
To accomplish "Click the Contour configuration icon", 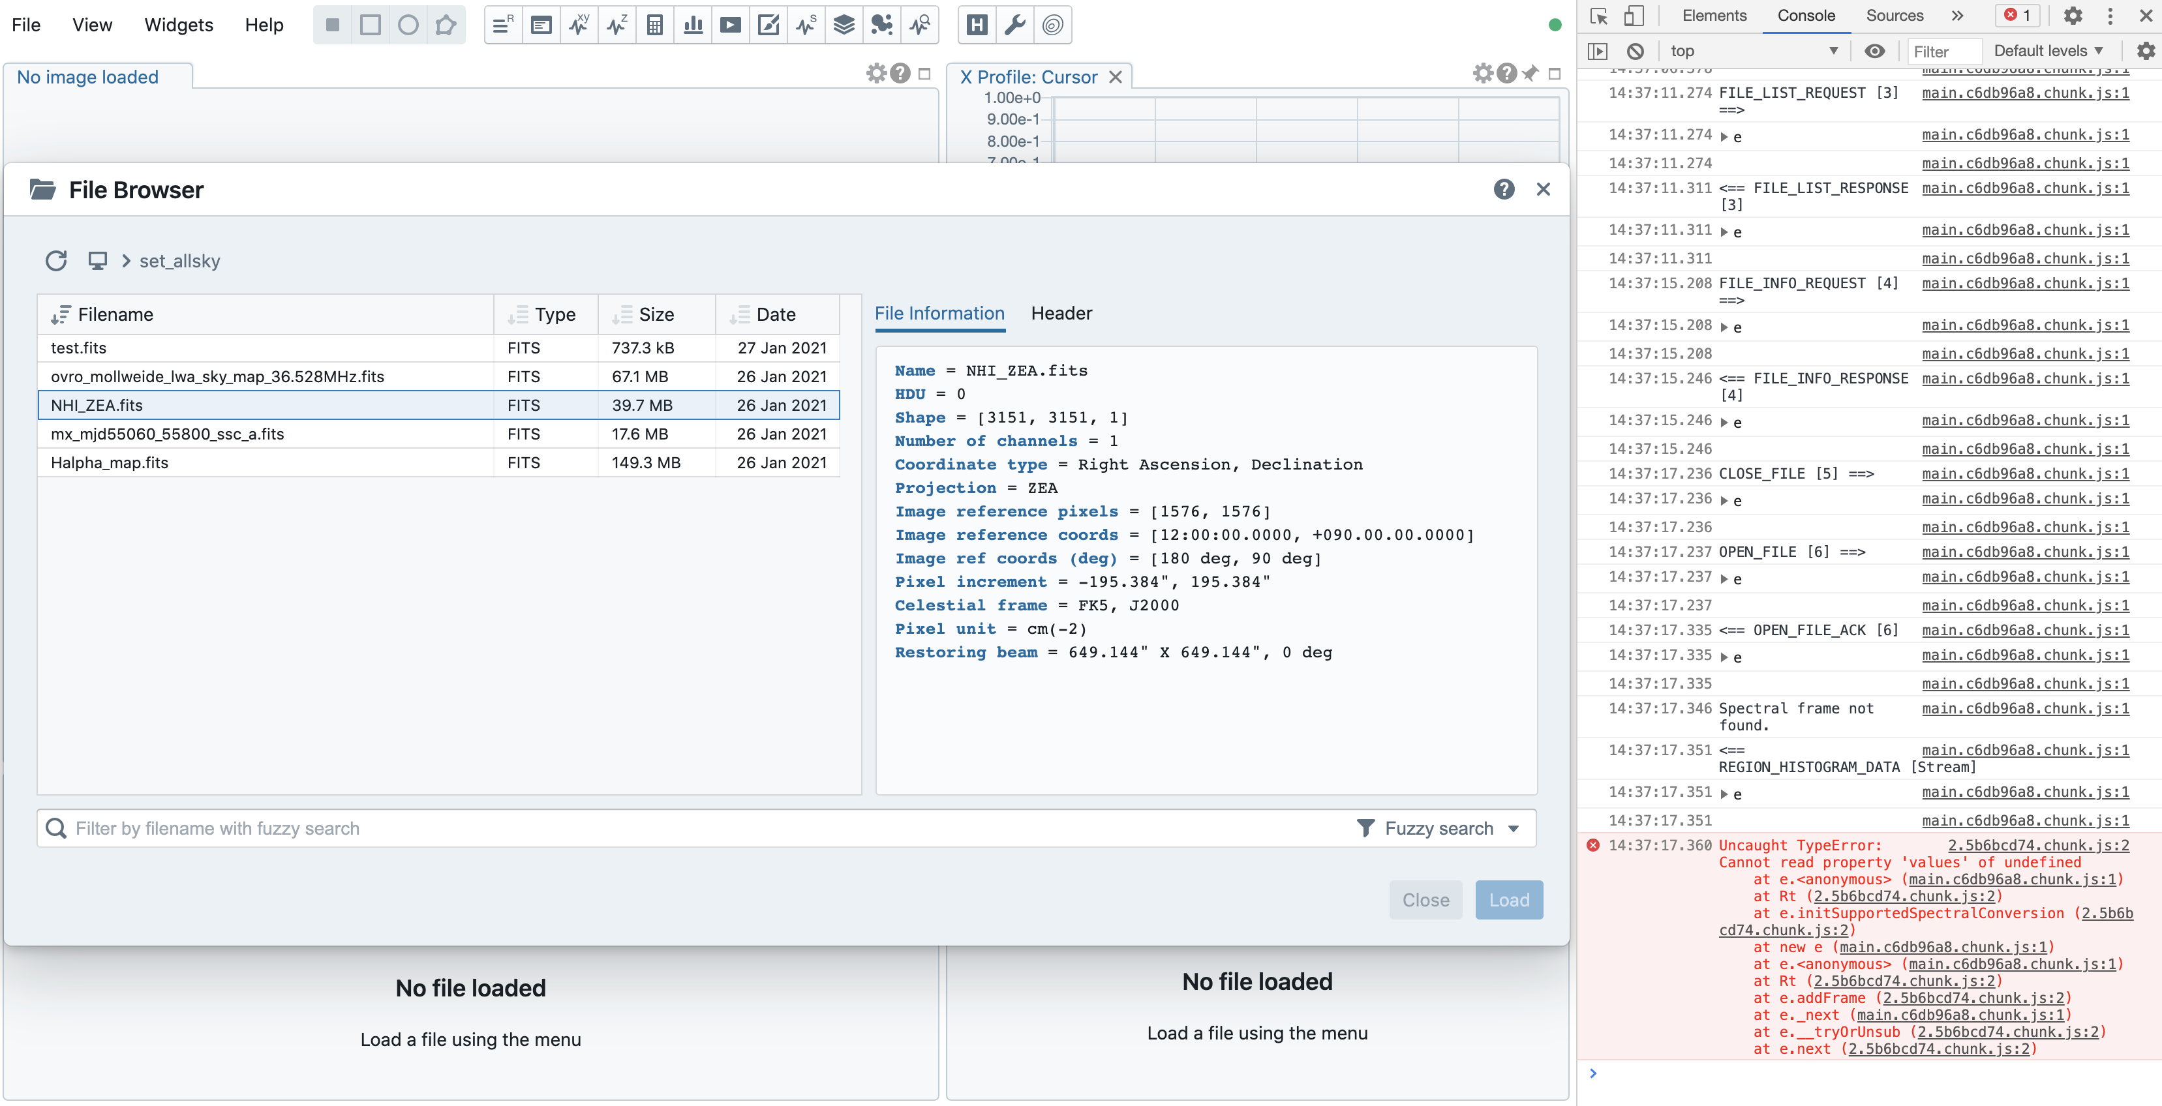I will pyautogui.click(x=1052, y=25).
